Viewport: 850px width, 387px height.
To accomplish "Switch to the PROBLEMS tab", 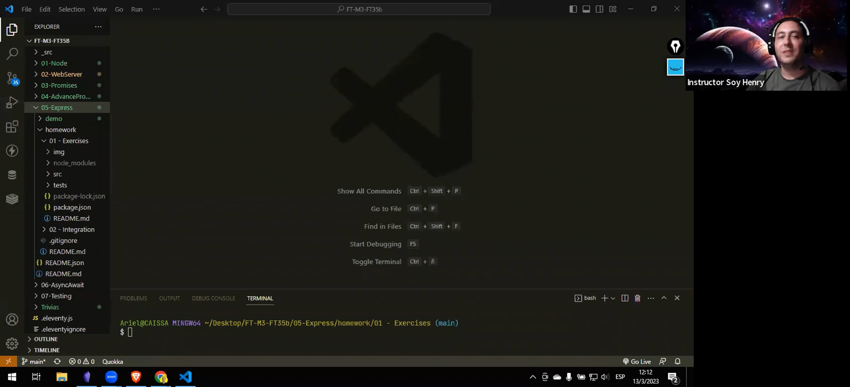I will click(133, 298).
